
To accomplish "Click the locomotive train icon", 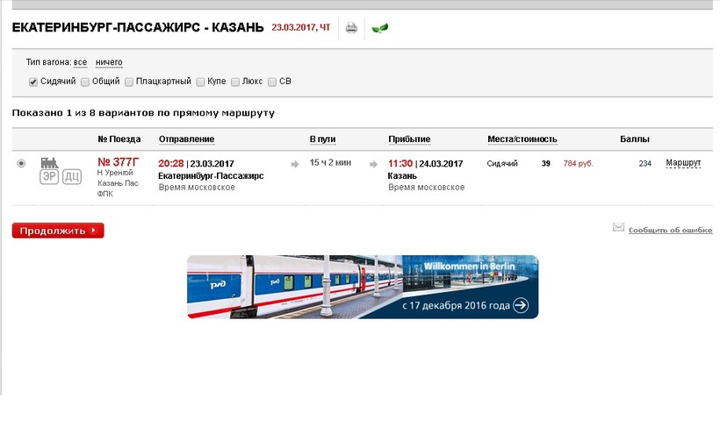I will pos(49,162).
